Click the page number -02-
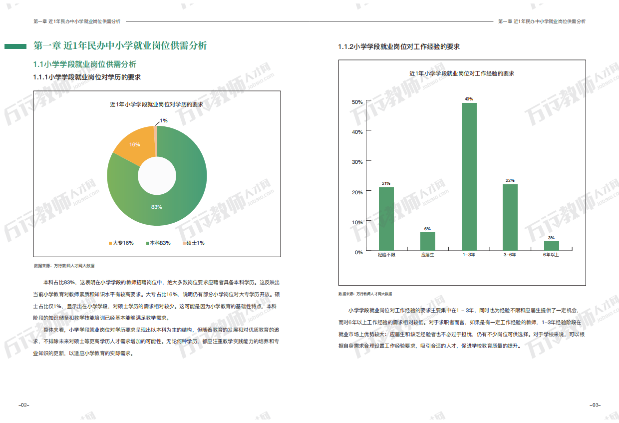 point(23,405)
